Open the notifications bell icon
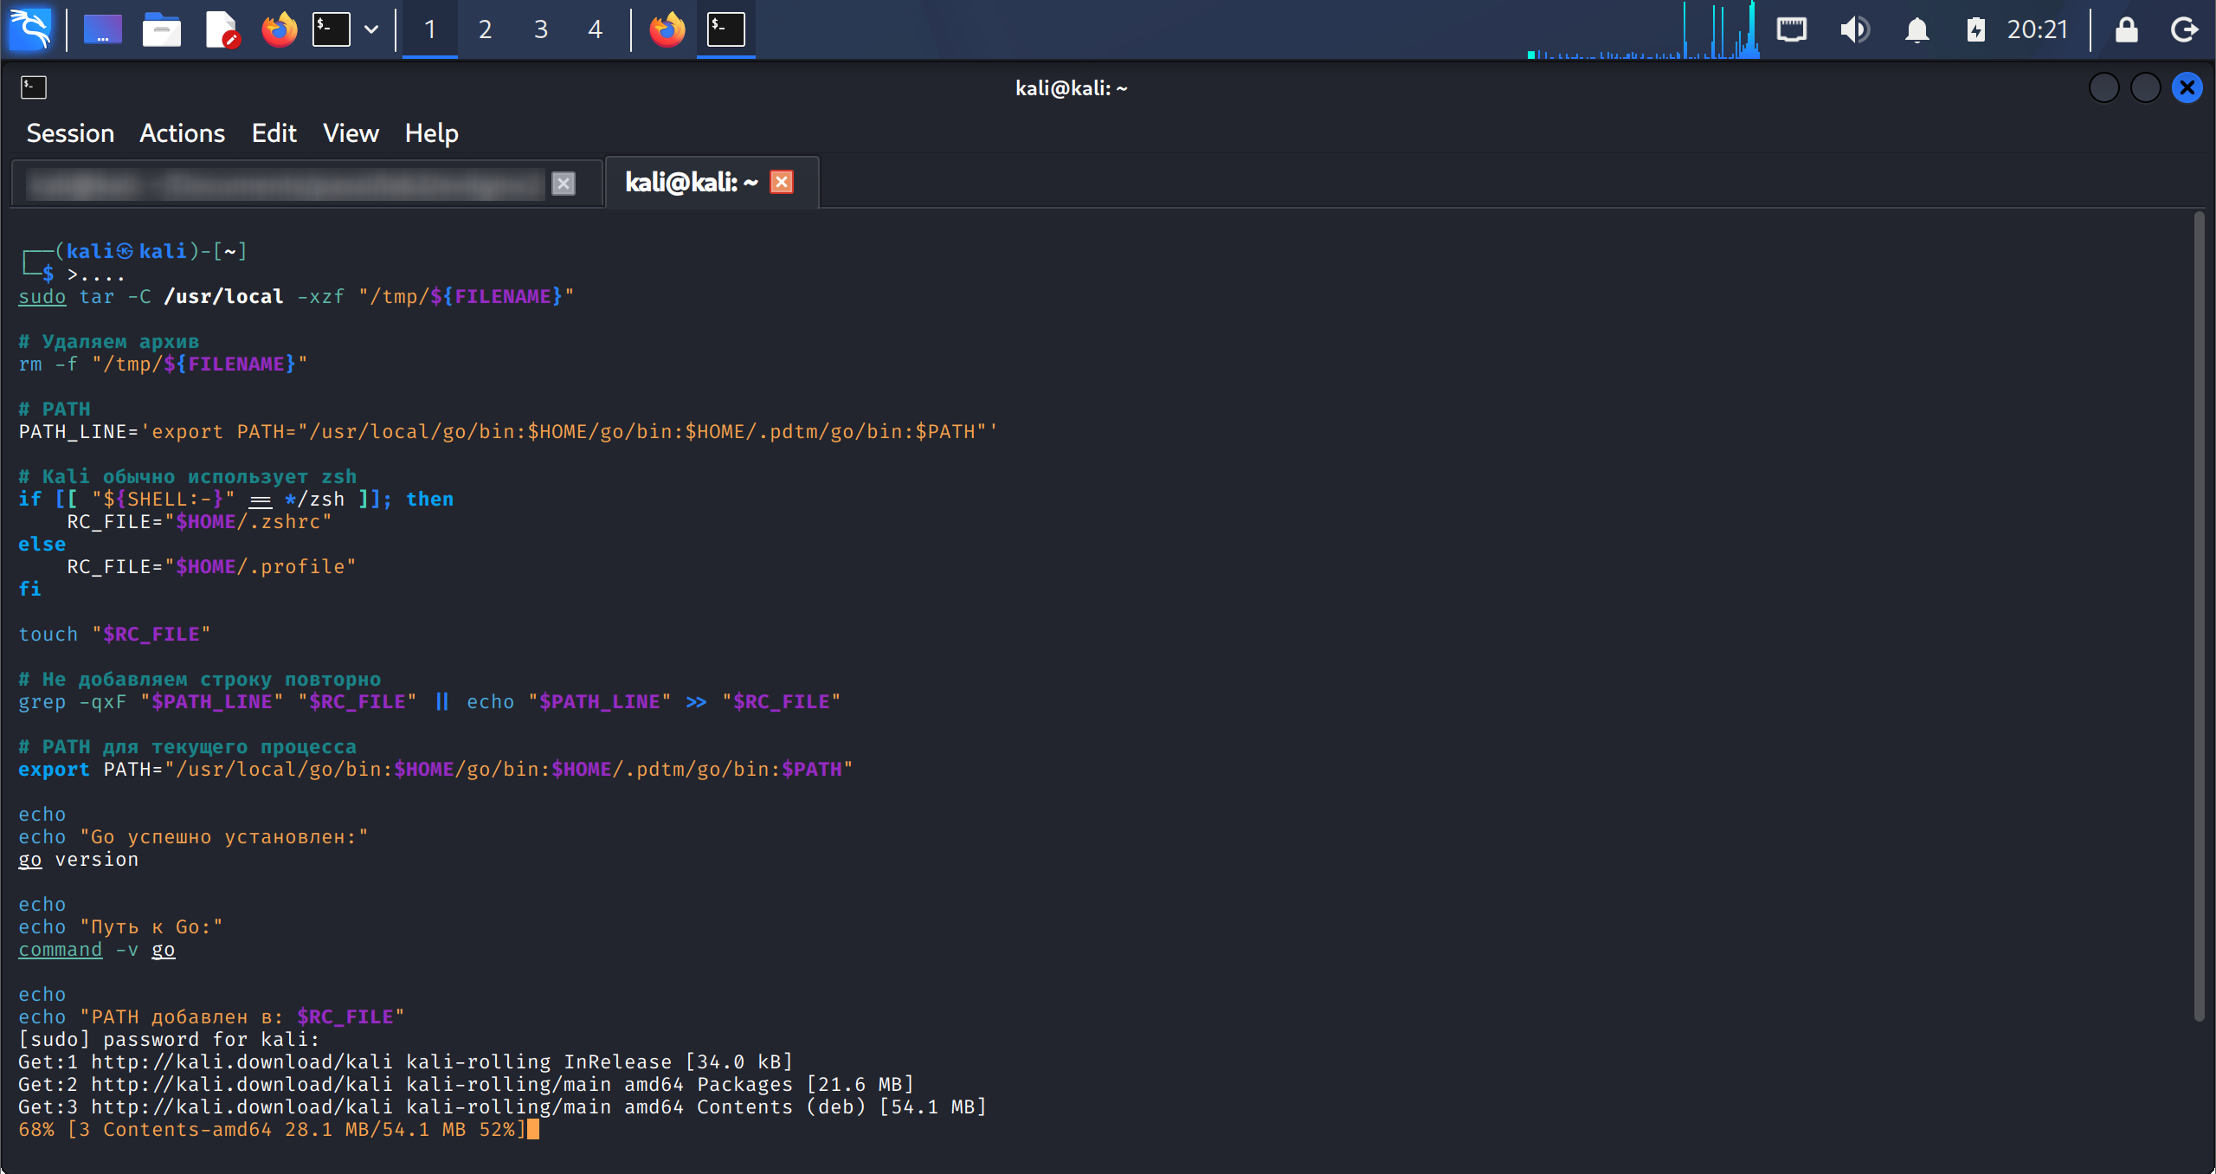2216x1174 pixels. point(1917,29)
